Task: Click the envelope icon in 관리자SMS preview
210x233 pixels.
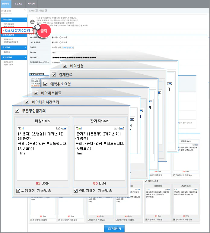Action: pyautogui.click(x=116, y=128)
